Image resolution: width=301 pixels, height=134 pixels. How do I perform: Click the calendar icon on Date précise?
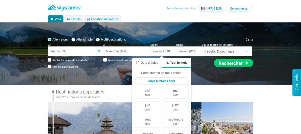coord(138,63)
